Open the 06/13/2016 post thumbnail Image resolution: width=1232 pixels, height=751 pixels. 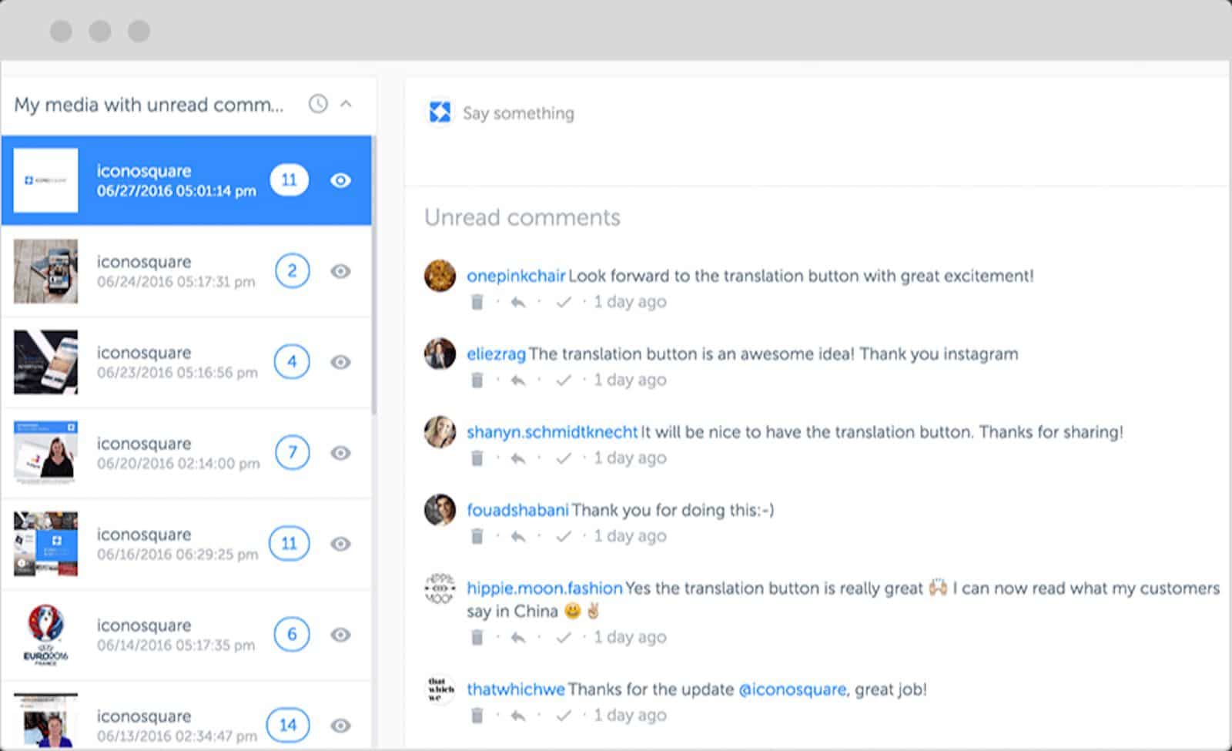45,721
